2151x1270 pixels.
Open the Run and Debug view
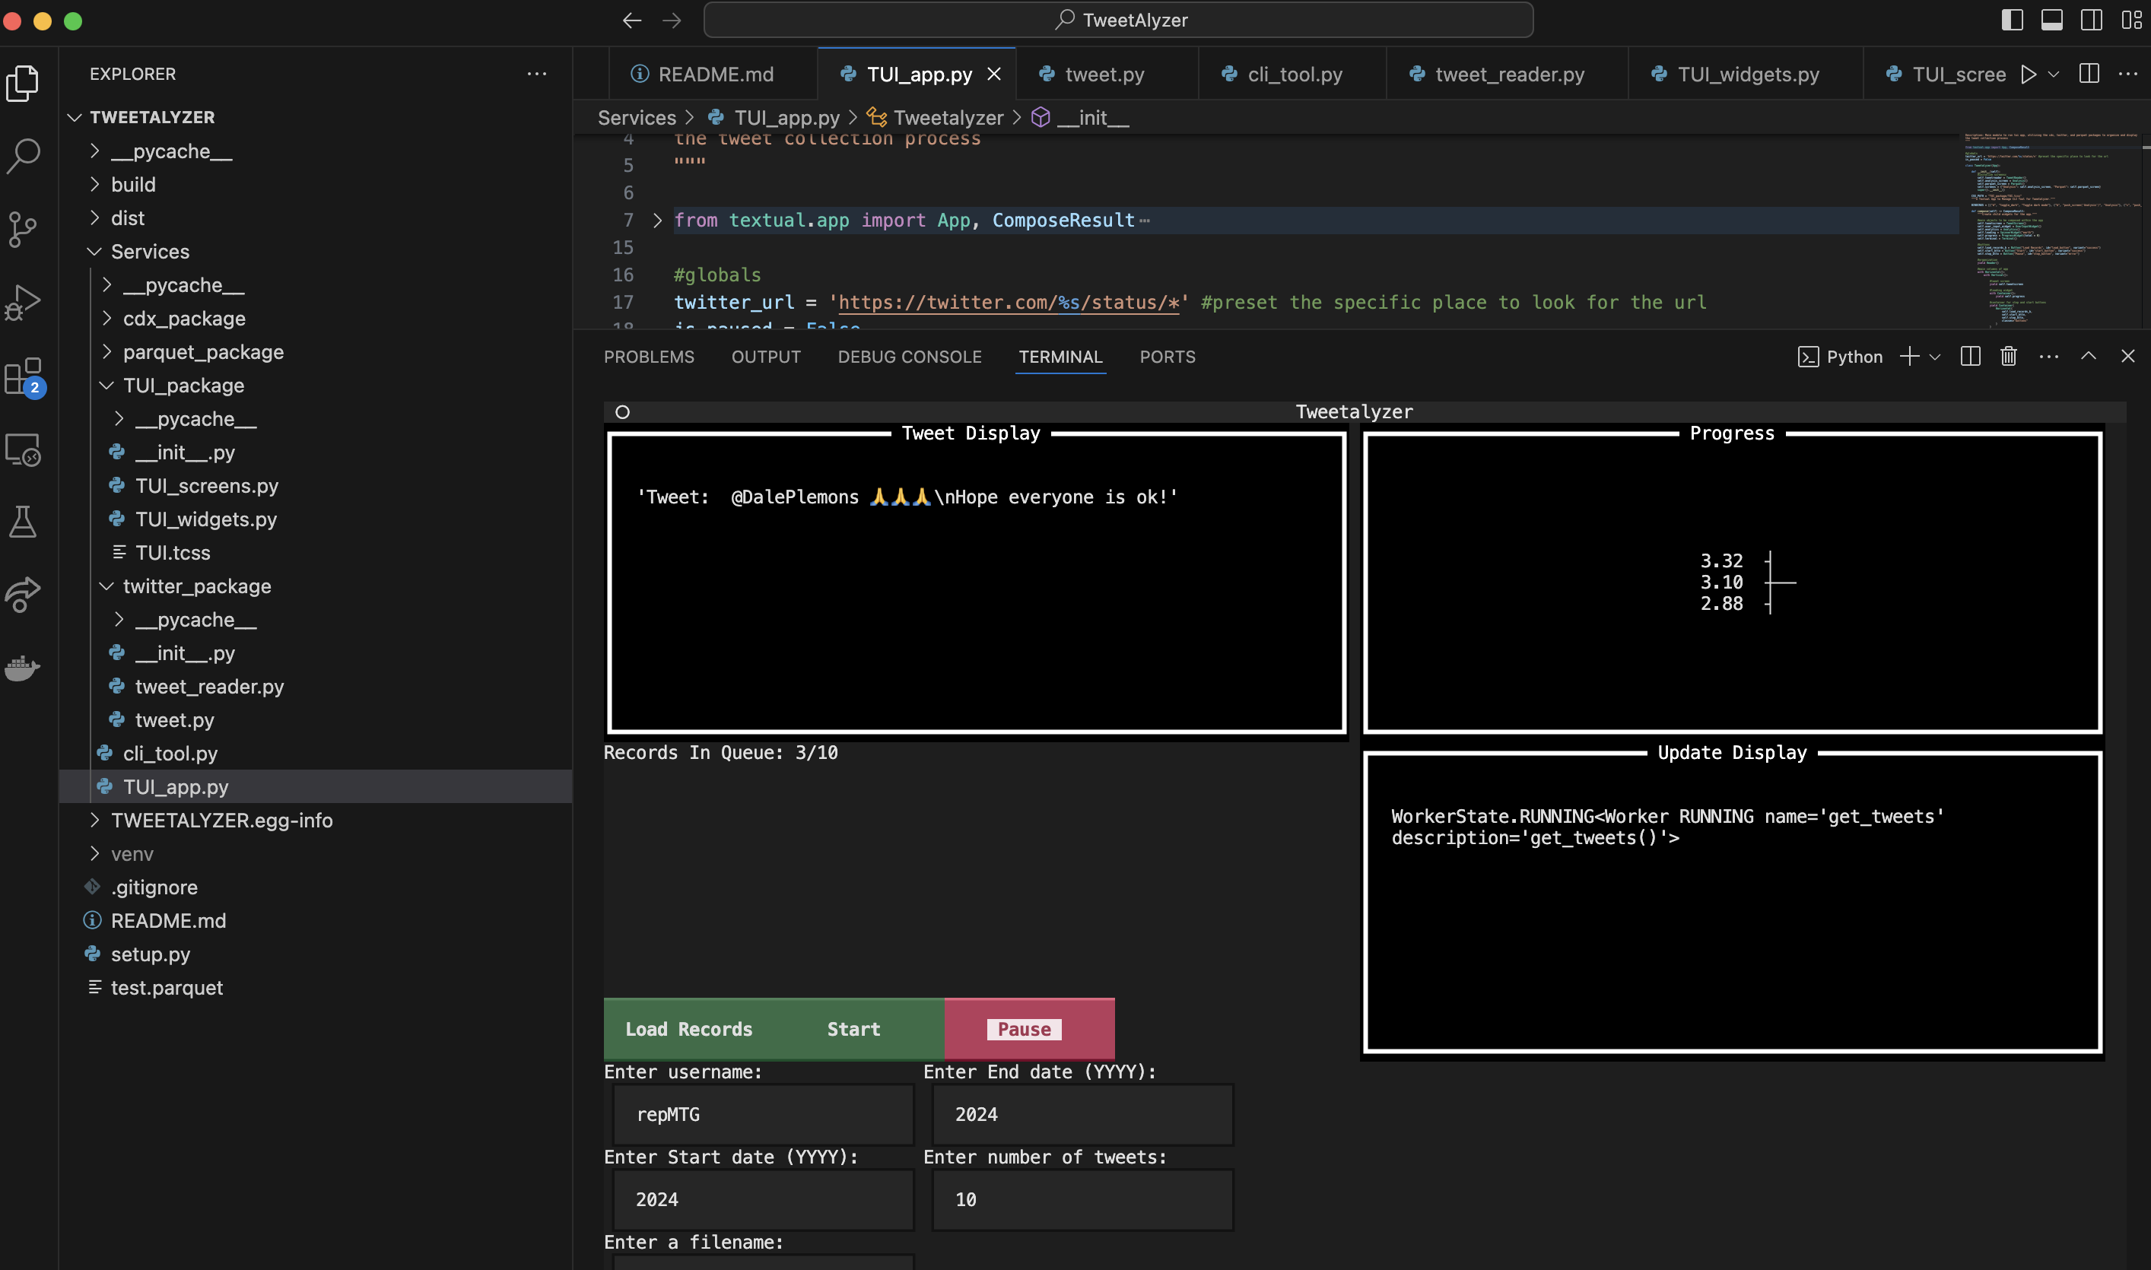pyautogui.click(x=23, y=302)
